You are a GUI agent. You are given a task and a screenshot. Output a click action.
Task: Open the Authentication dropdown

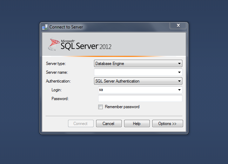138,81
